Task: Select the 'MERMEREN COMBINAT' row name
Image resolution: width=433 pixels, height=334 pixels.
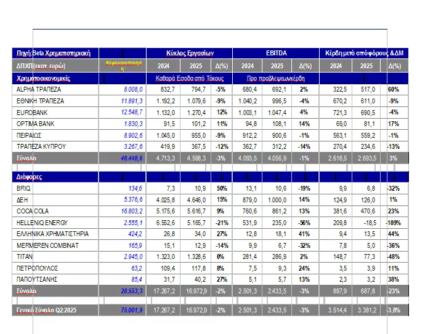Action: click(x=47, y=245)
